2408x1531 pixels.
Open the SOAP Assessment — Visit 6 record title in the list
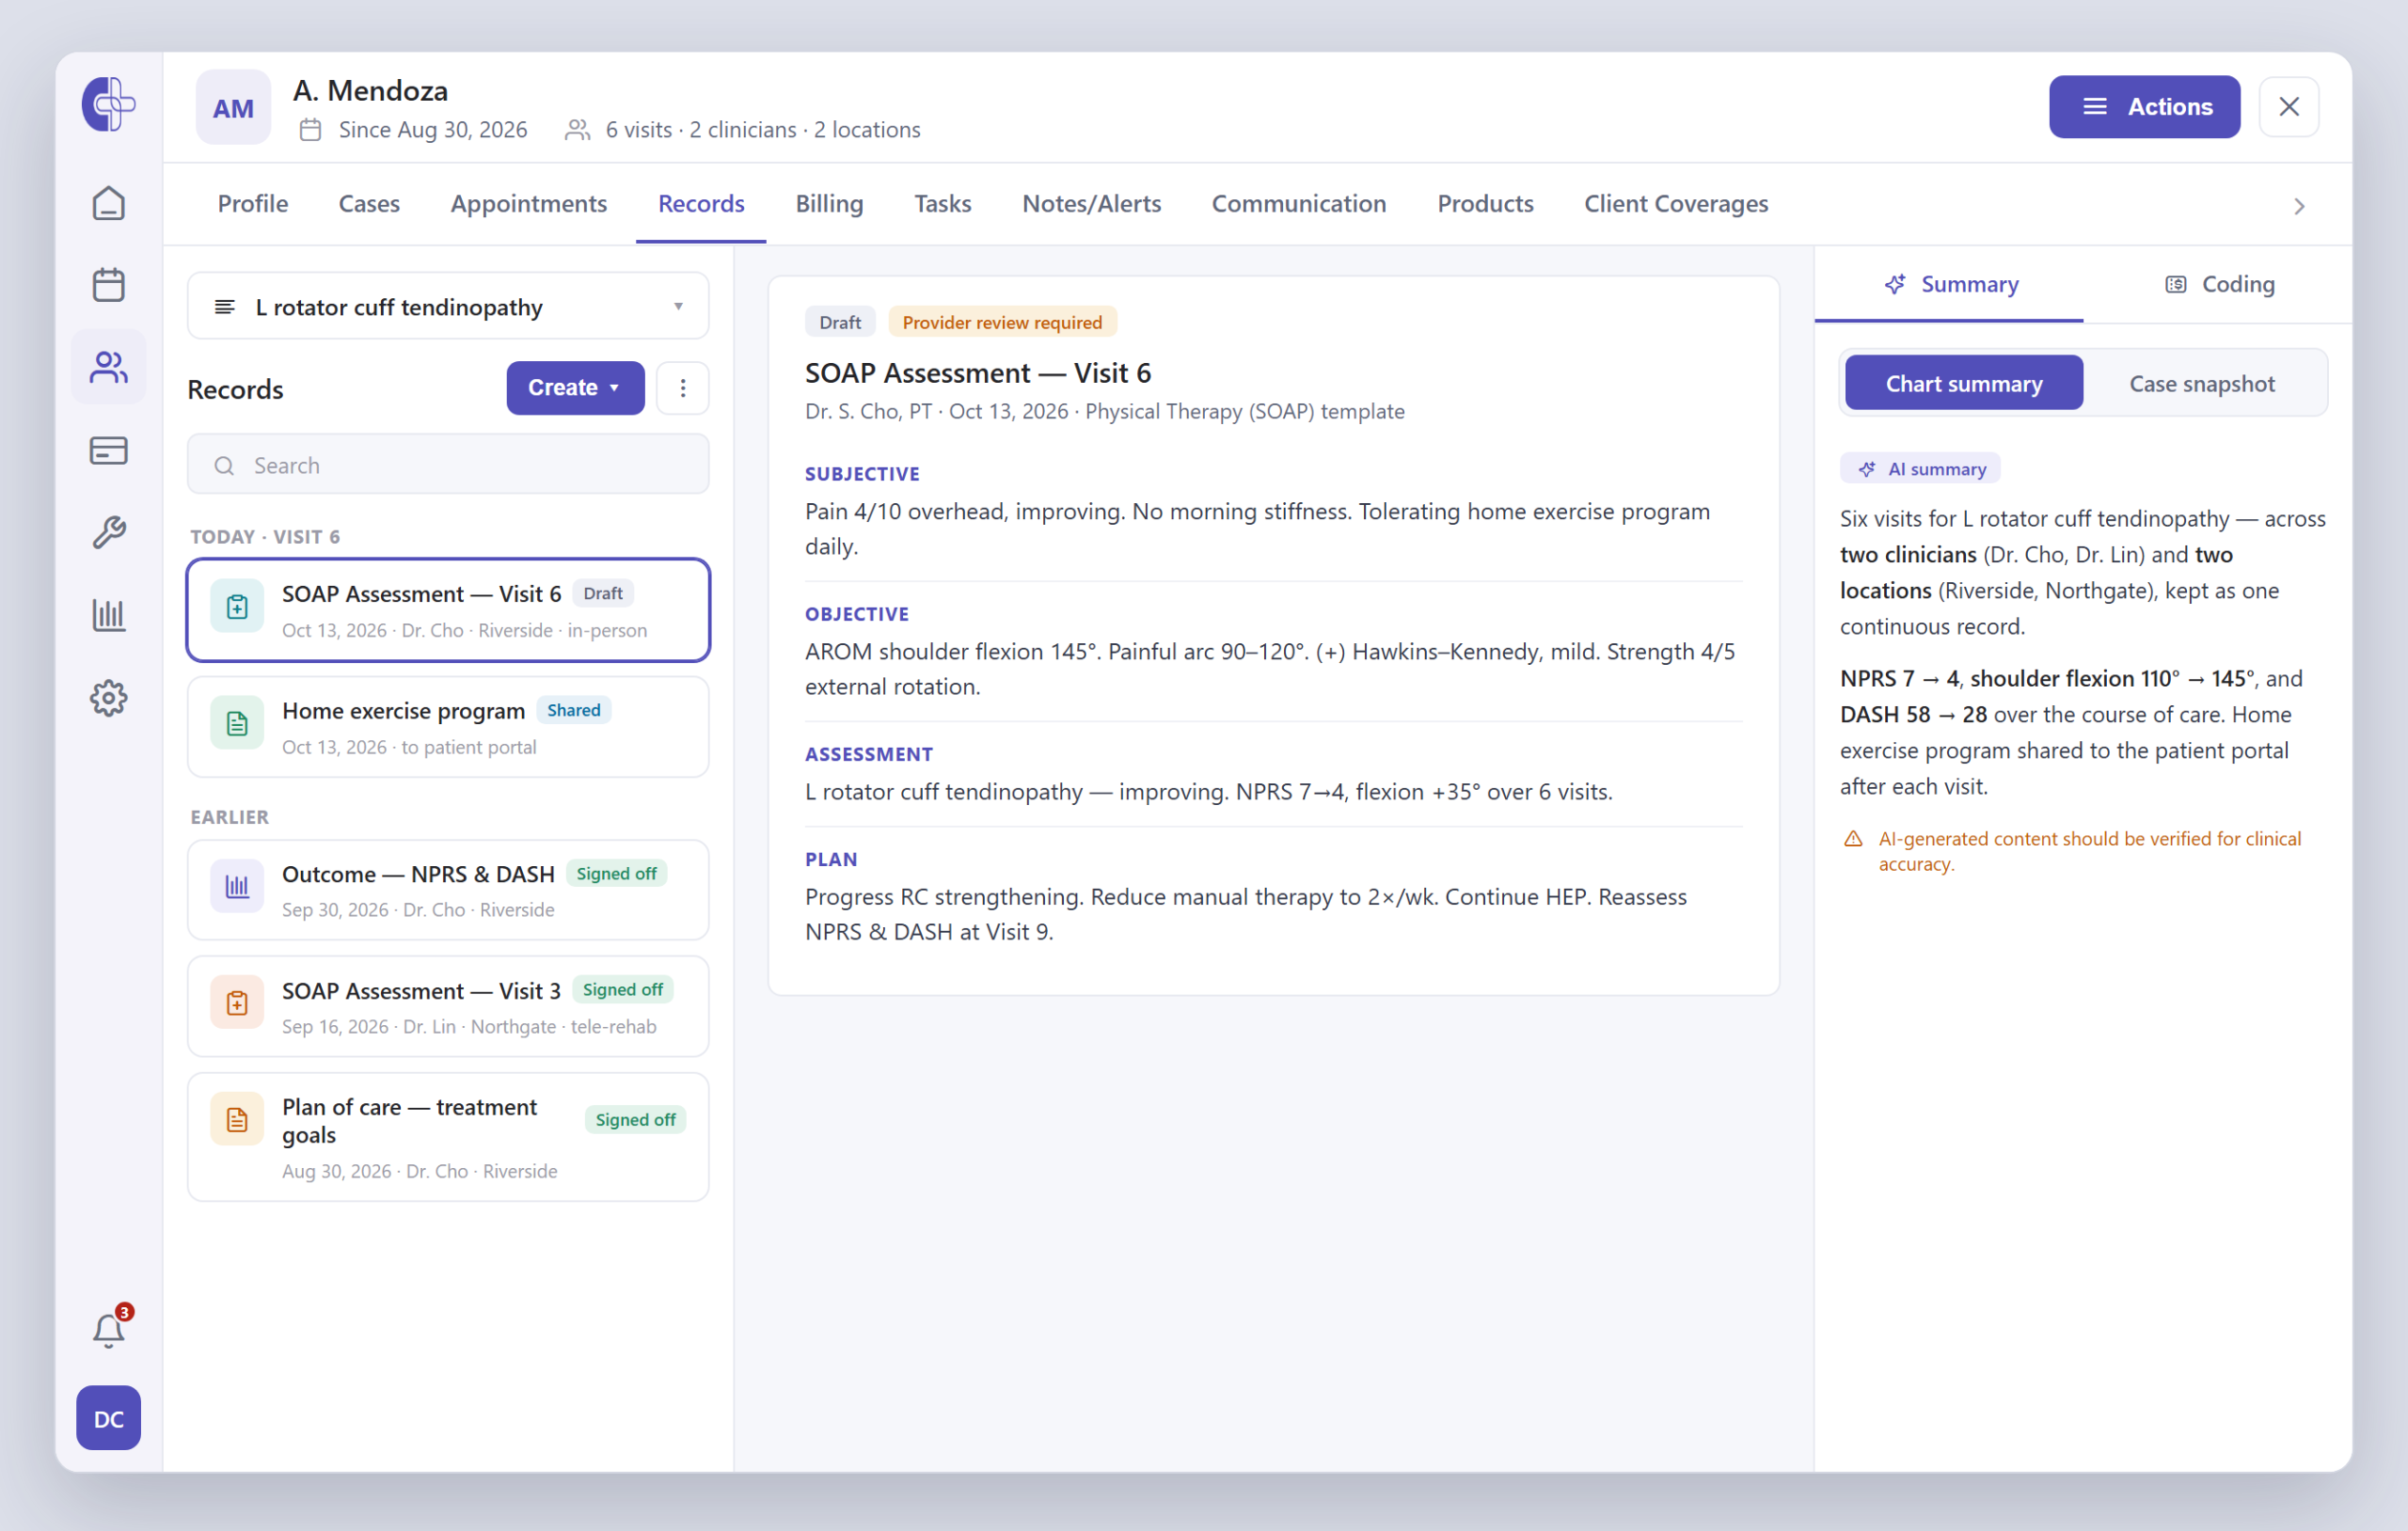coord(421,594)
